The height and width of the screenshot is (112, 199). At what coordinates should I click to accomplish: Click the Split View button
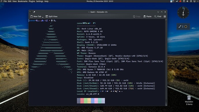coord(51,16)
